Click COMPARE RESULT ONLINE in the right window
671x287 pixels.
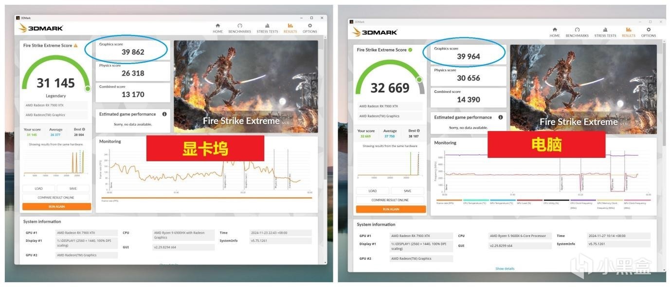(x=390, y=200)
